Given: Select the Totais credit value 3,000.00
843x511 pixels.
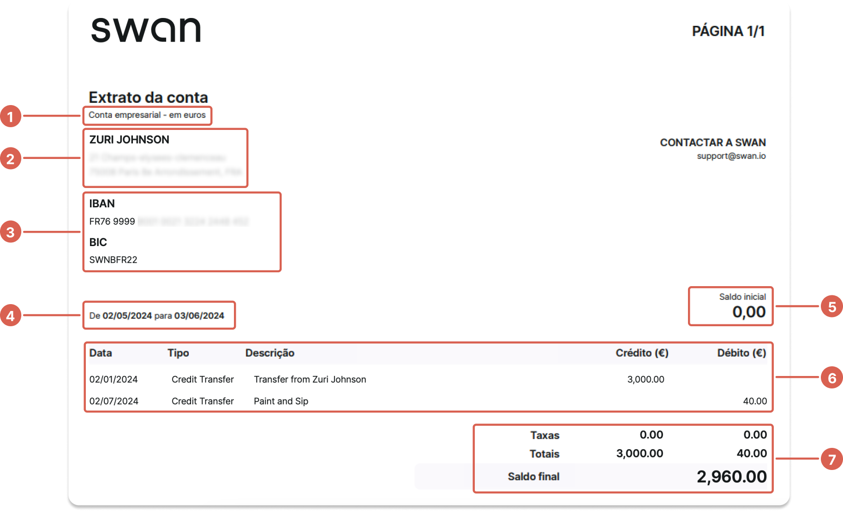Looking at the screenshot, I should [x=640, y=453].
